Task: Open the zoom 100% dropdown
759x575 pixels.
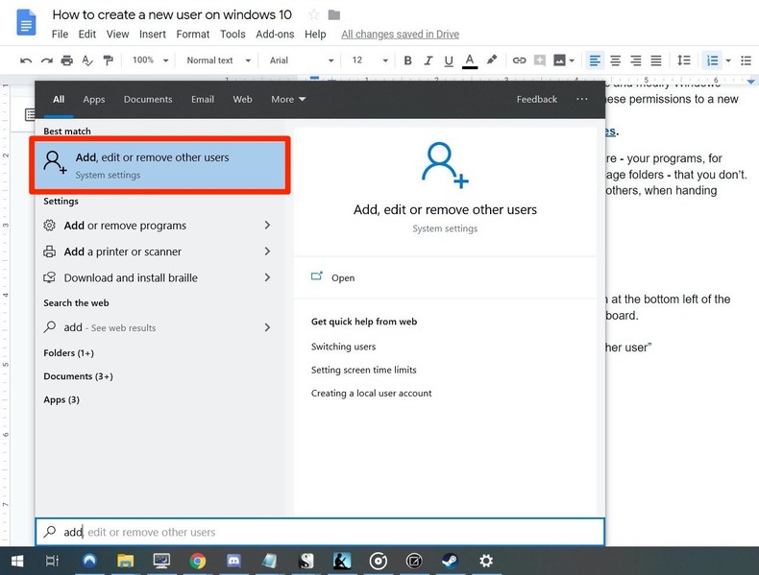Action: (148, 60)
